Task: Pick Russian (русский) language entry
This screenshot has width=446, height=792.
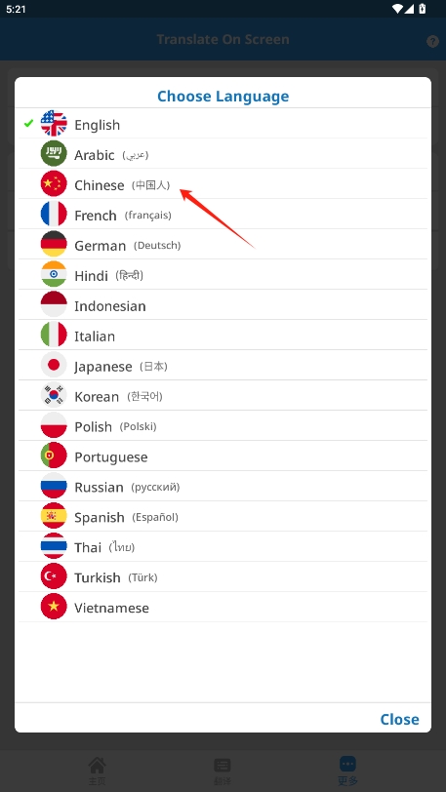Action: tap(223, 486)
